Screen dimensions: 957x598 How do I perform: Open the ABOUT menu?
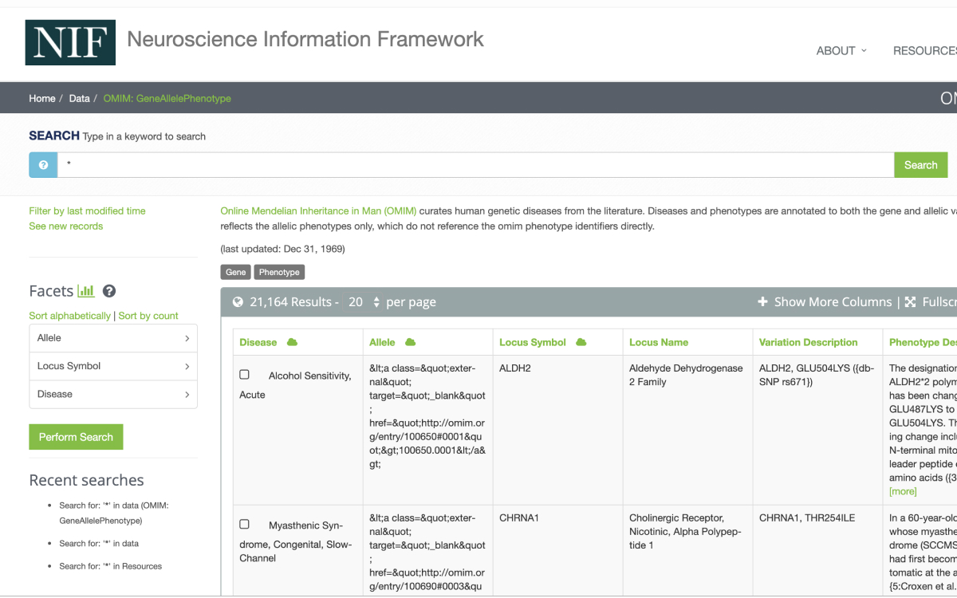click(841, 50)
